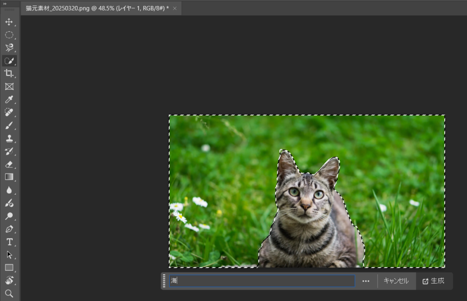The width and height of the screenshot is (467, 301).
Task: Select the Move tool
Action: tap(9, 22)
